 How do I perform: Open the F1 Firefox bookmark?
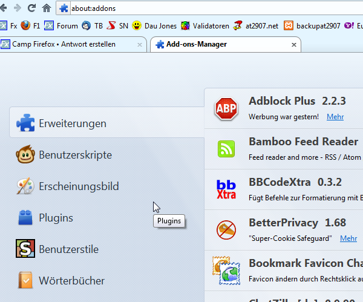click(30, 25)
